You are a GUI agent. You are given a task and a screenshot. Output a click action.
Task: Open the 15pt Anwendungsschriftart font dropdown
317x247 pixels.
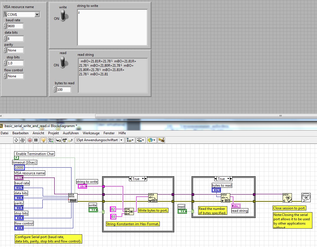[121, 140]
